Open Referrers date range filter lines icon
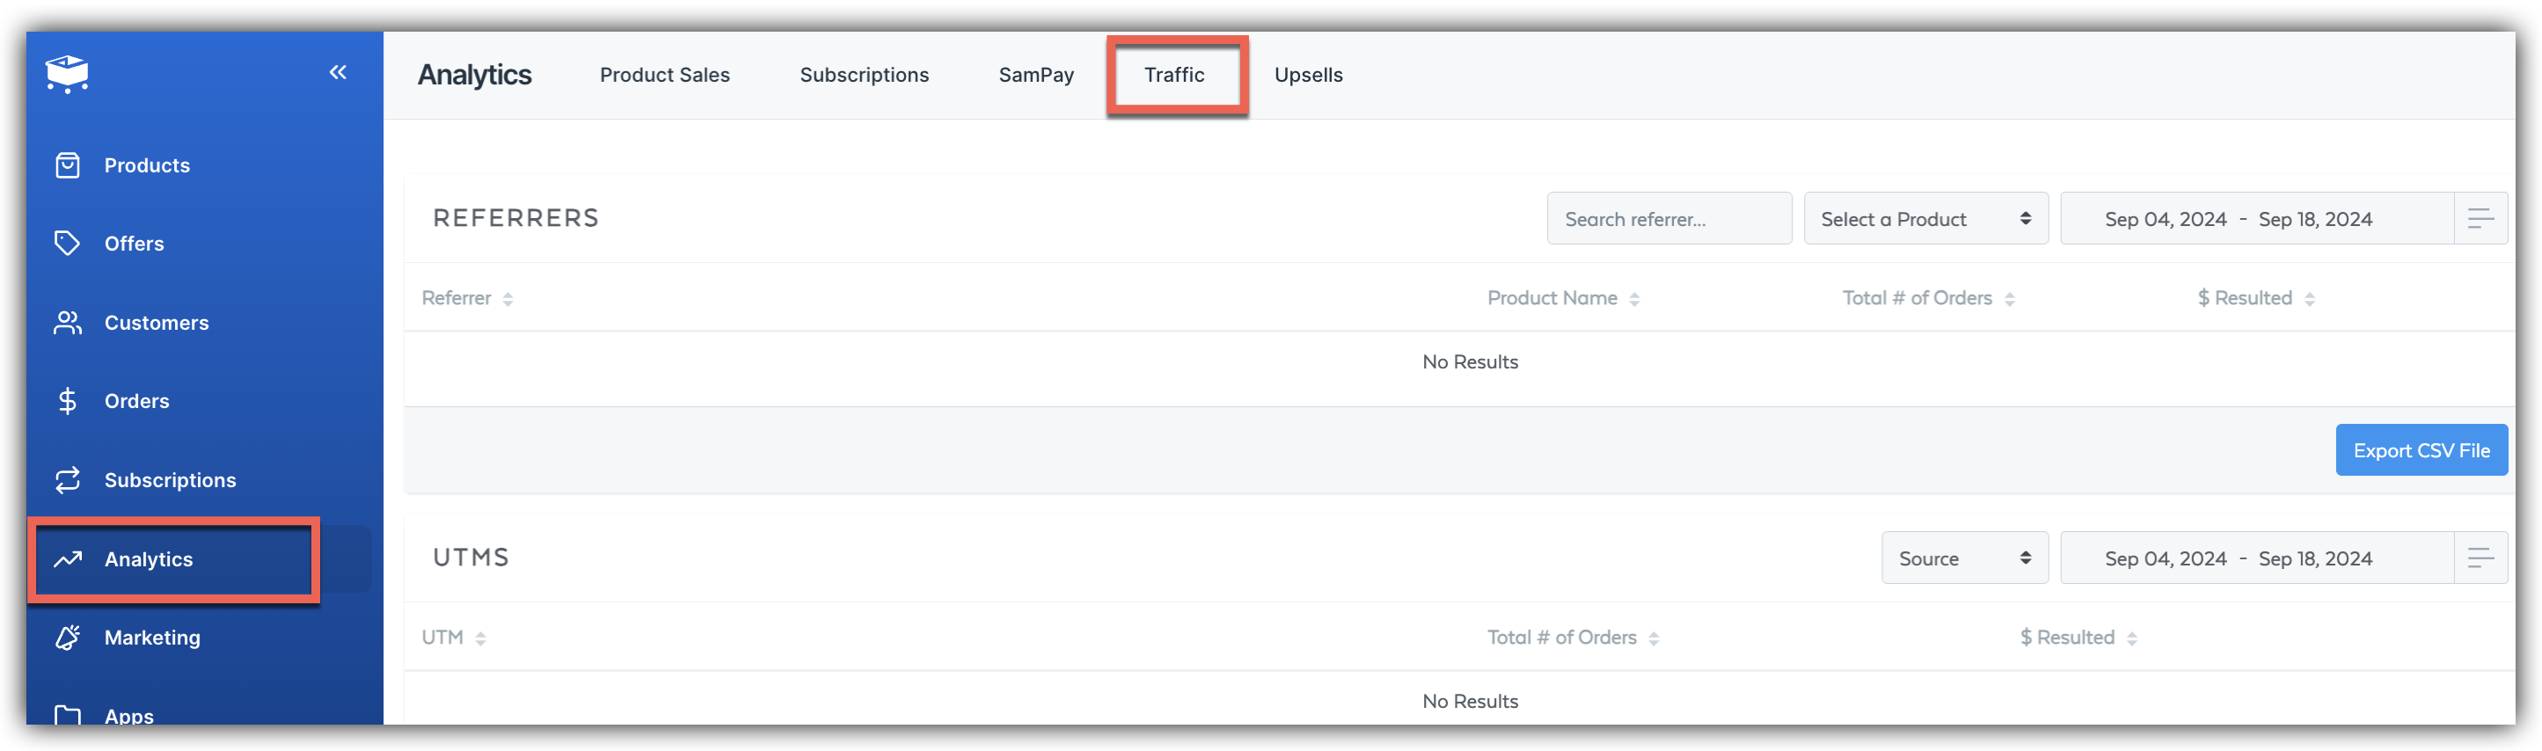Viewport: 2542px width, 751px height. pyautogui.click(x=2480, y=218)
